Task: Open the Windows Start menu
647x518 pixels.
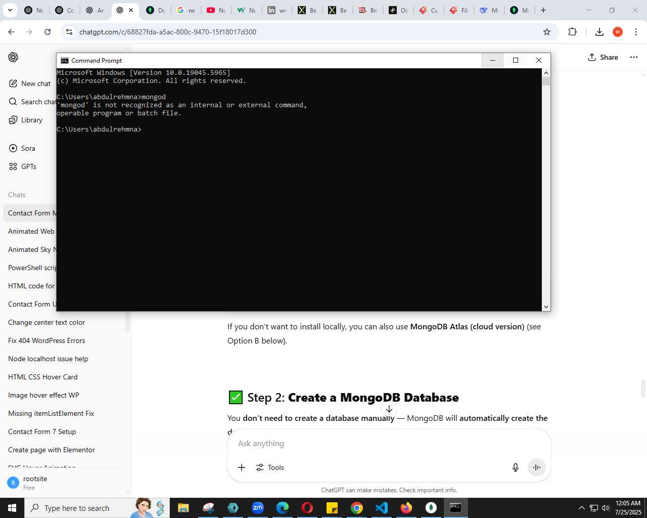Action: tap(12, 508)
